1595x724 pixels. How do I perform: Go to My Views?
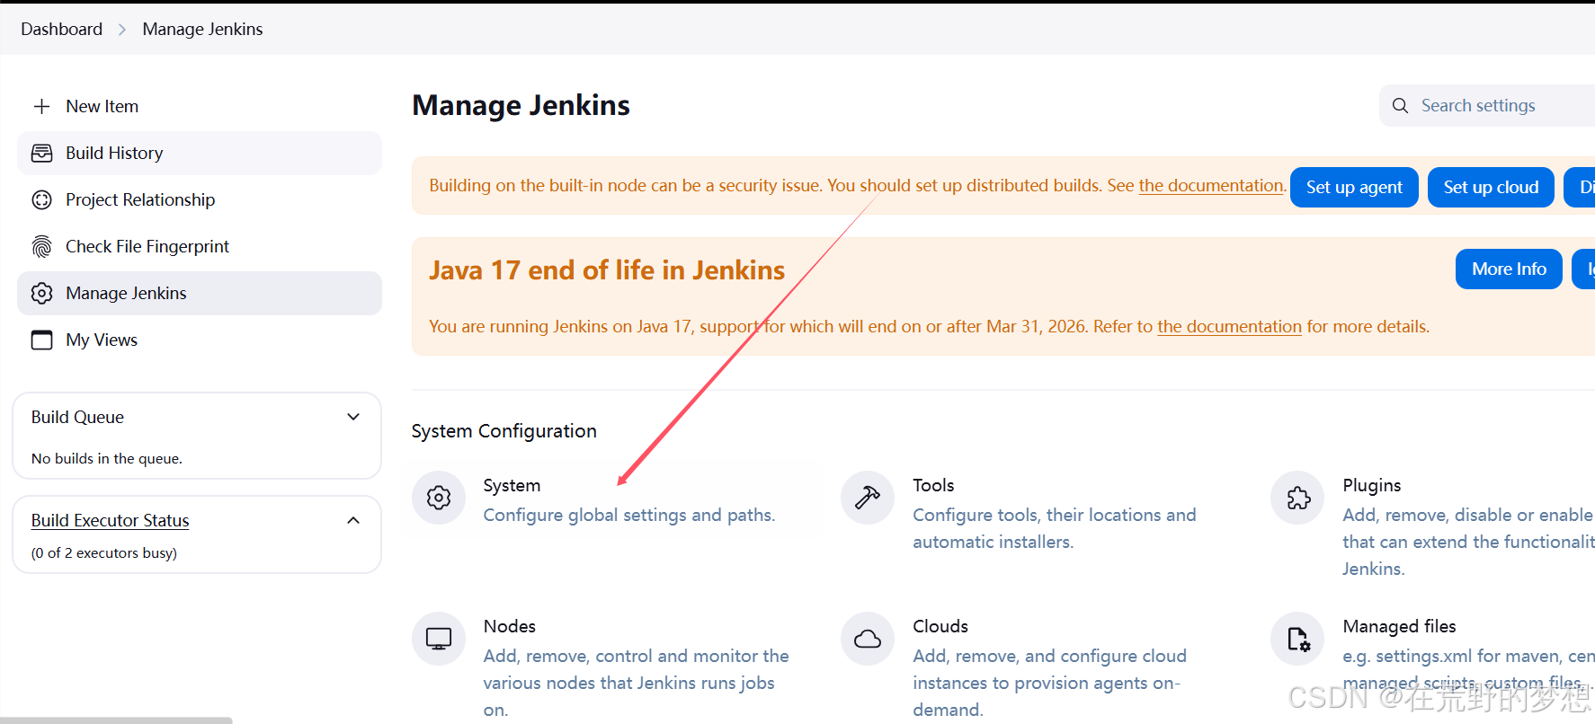pos(199,340)
